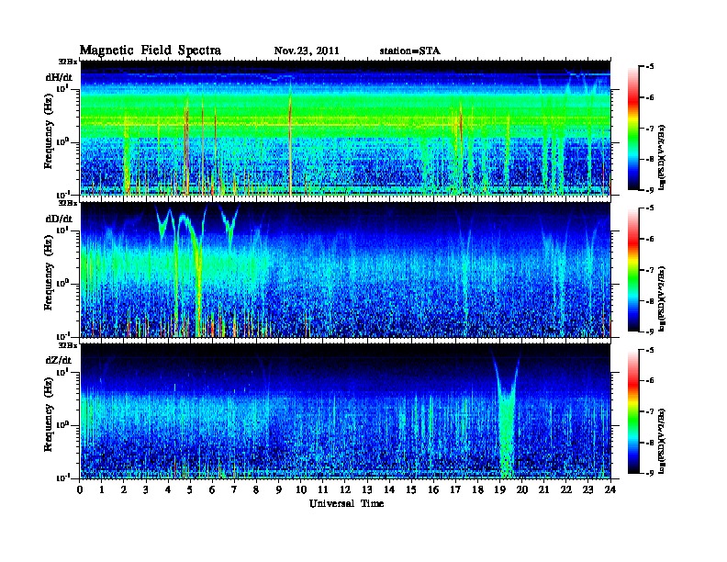Screen dimensions: 727x562
Task: Click hour 19 on the time axis
Action: pos(499,490)
